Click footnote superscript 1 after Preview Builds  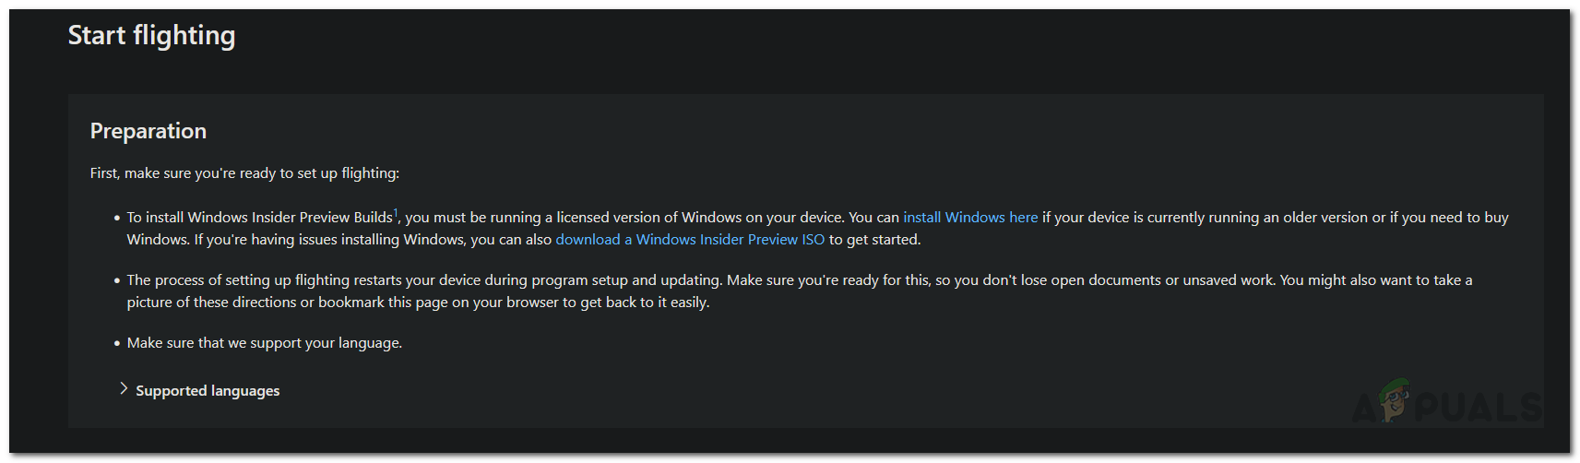pyautogui.click(x=396, y=213)
